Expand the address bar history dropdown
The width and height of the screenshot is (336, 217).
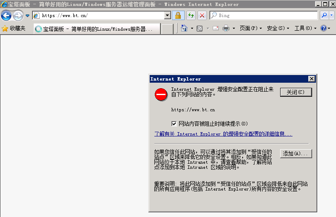click(x=168, y=15)
